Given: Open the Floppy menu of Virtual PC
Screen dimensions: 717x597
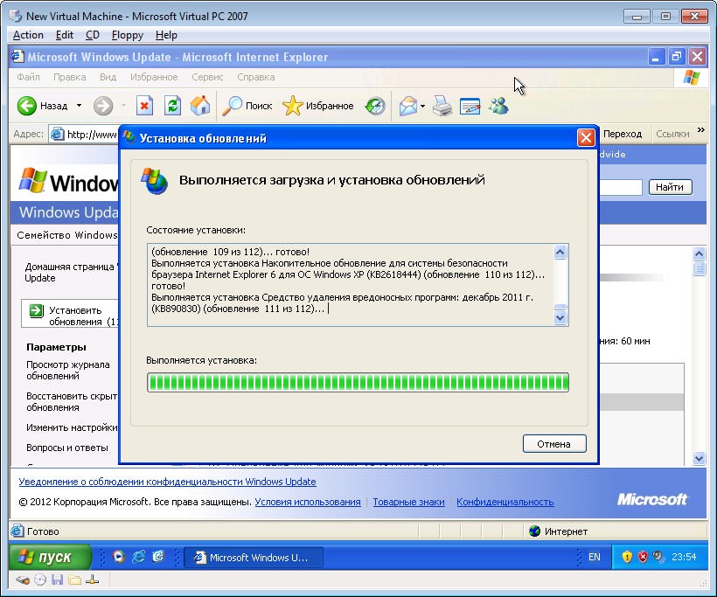Looking at the screenshot, I should click(128, 35).
